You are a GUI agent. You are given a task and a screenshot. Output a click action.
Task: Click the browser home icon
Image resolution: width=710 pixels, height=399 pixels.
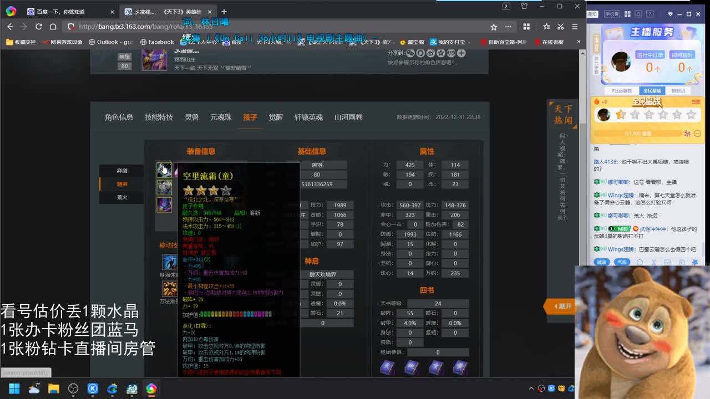click(x=53, y=27)
